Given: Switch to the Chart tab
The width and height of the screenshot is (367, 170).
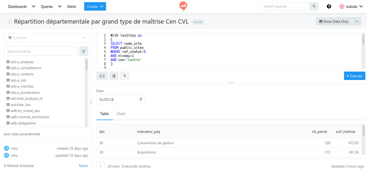Looking at the screenshot, I should point(121,114).
